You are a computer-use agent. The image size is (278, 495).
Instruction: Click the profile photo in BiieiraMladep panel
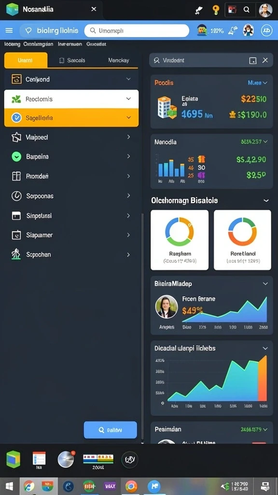coord(167,306)
